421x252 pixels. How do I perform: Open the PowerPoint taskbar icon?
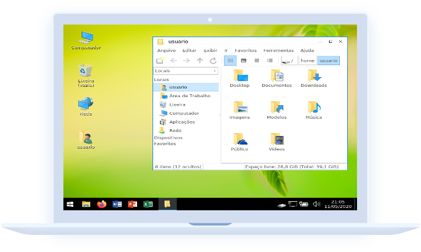coord(133,204)
